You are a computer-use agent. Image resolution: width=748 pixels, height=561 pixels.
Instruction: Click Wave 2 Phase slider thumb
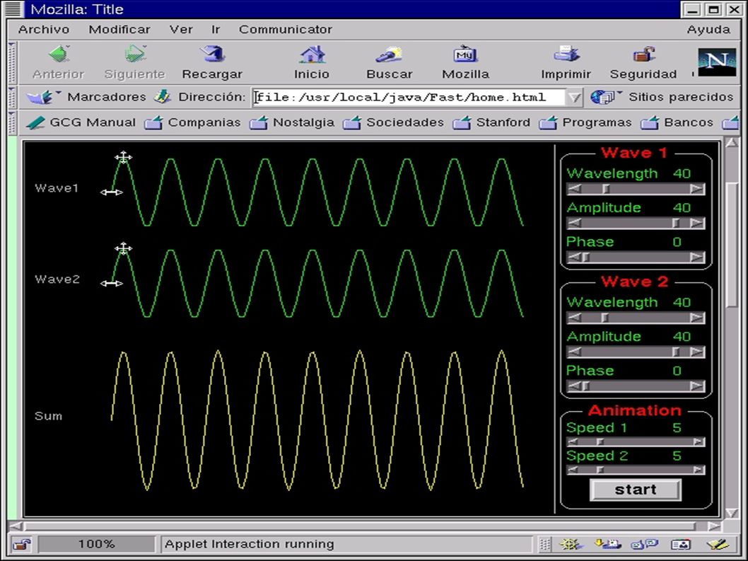[x=586, y=386]
